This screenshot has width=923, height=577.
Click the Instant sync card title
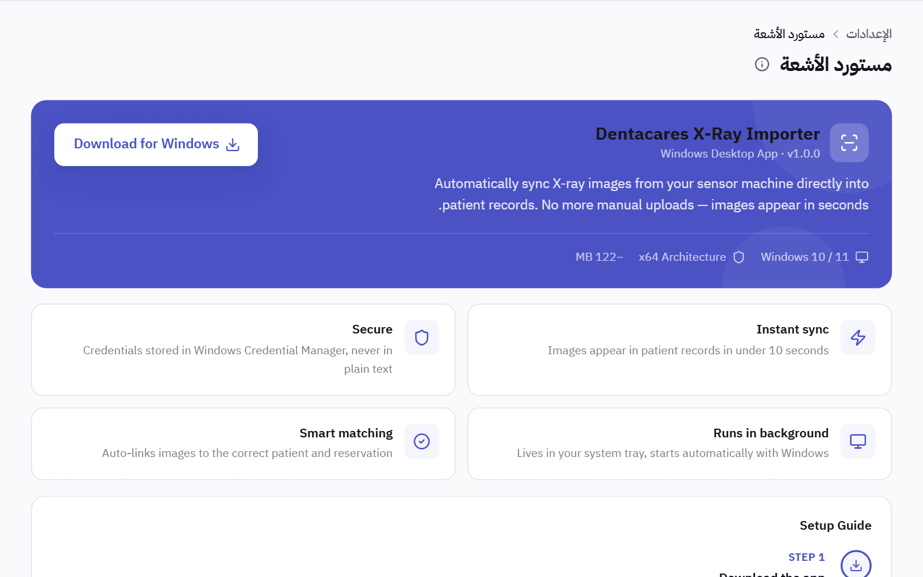(793, 329)
